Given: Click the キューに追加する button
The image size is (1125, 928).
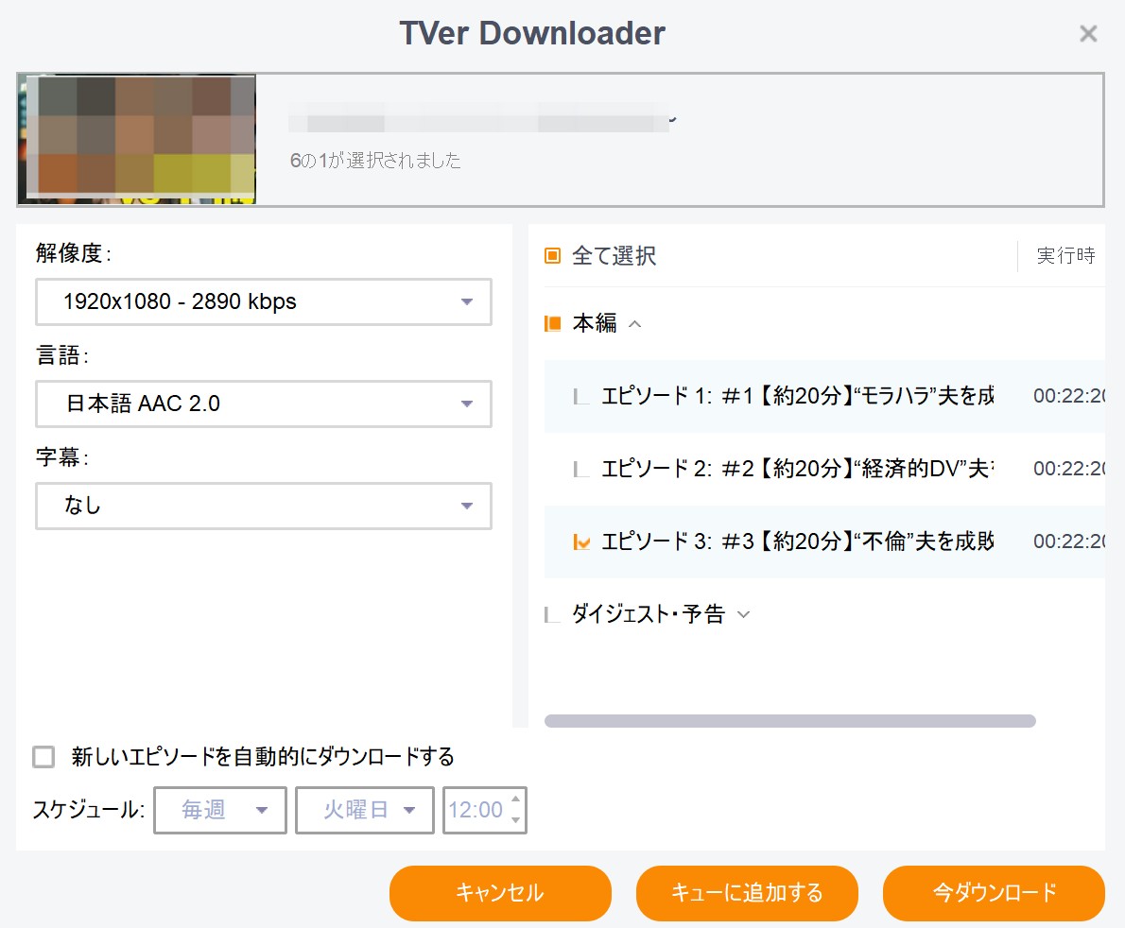Looking at the screenshot, I should [x=747, y=893].
